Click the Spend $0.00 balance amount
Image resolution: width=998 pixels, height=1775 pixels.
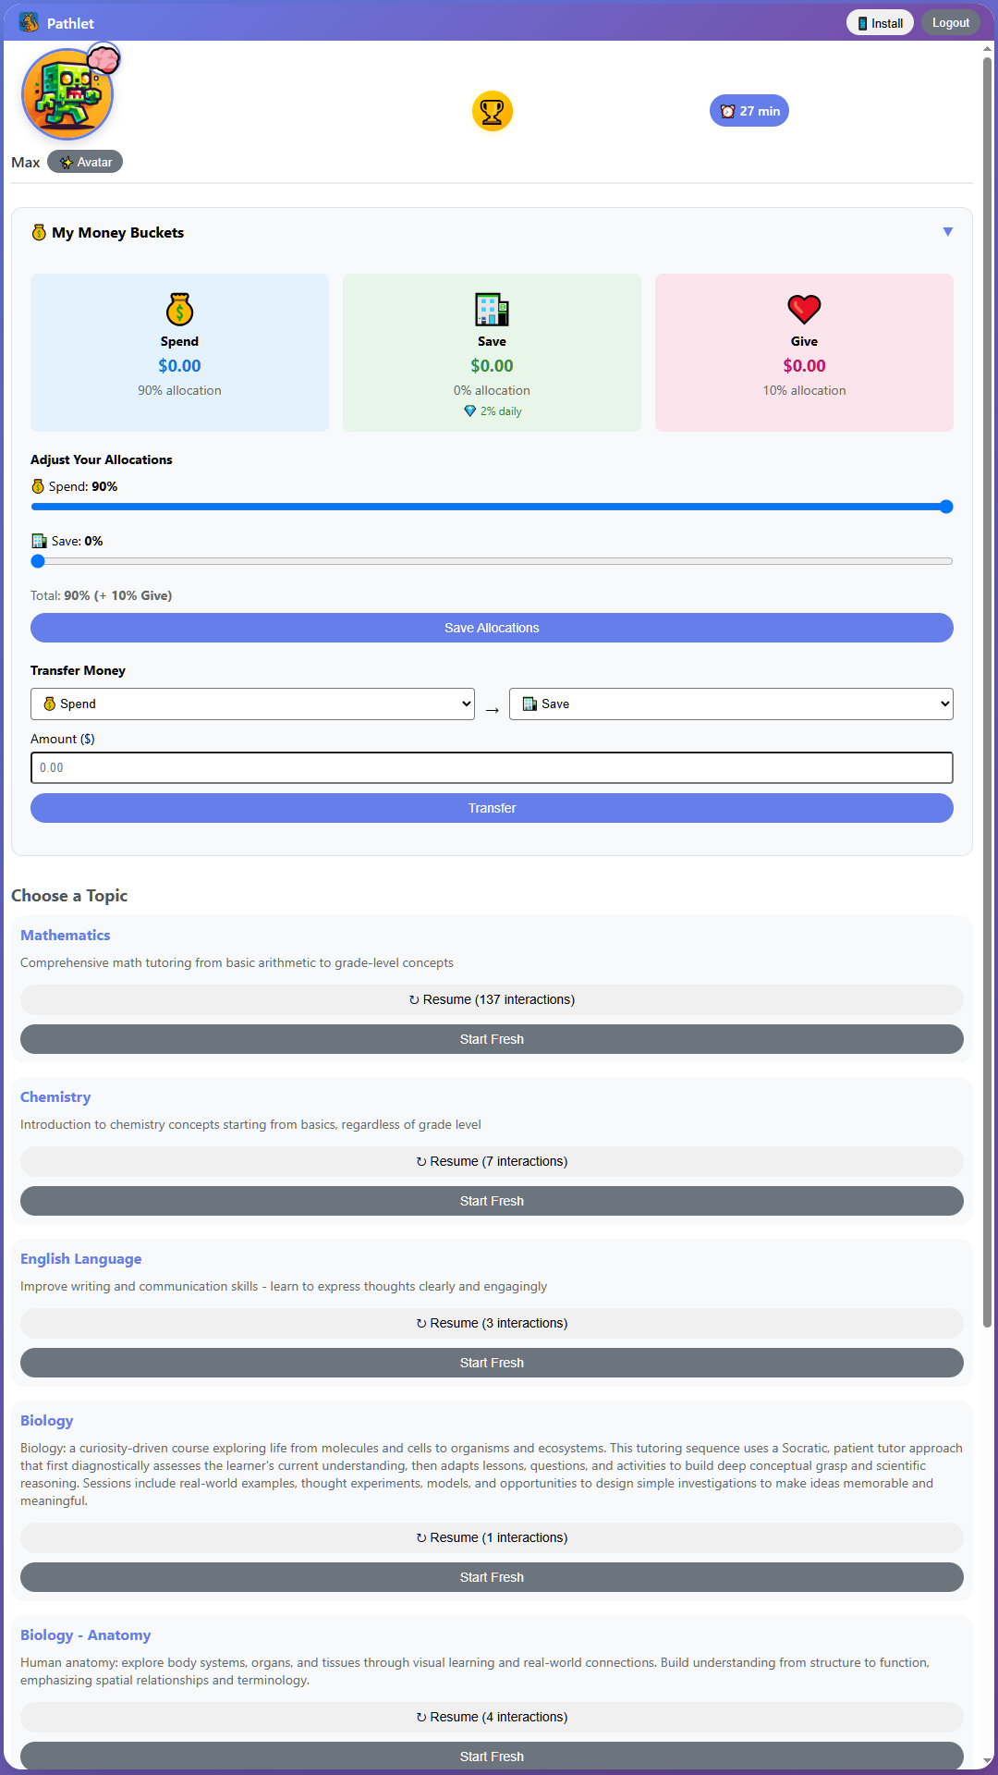tap(179, 366)
